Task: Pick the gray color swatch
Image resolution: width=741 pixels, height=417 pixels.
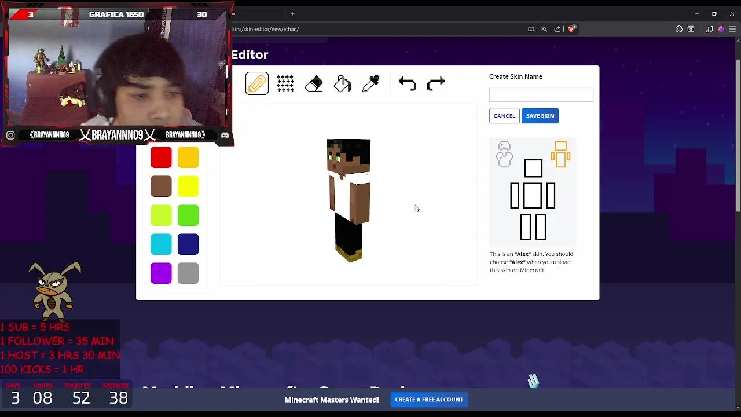Action: click(188, 273)
